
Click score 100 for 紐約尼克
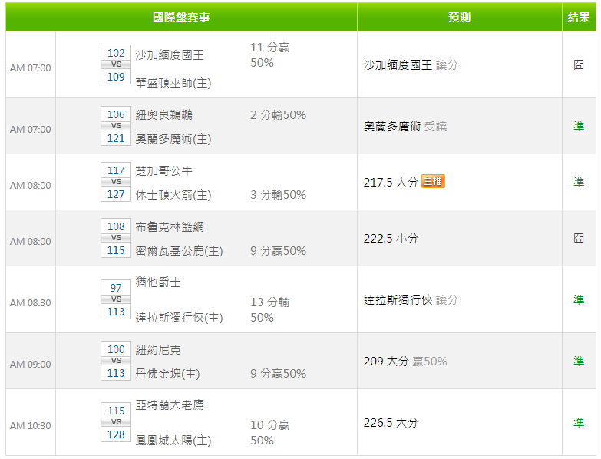pyautogui.click(x=116, y=349)
